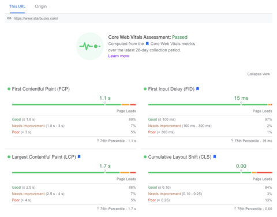Click Poor (> 3 s) label
277x217 pixels.
(x=21, y=132)
